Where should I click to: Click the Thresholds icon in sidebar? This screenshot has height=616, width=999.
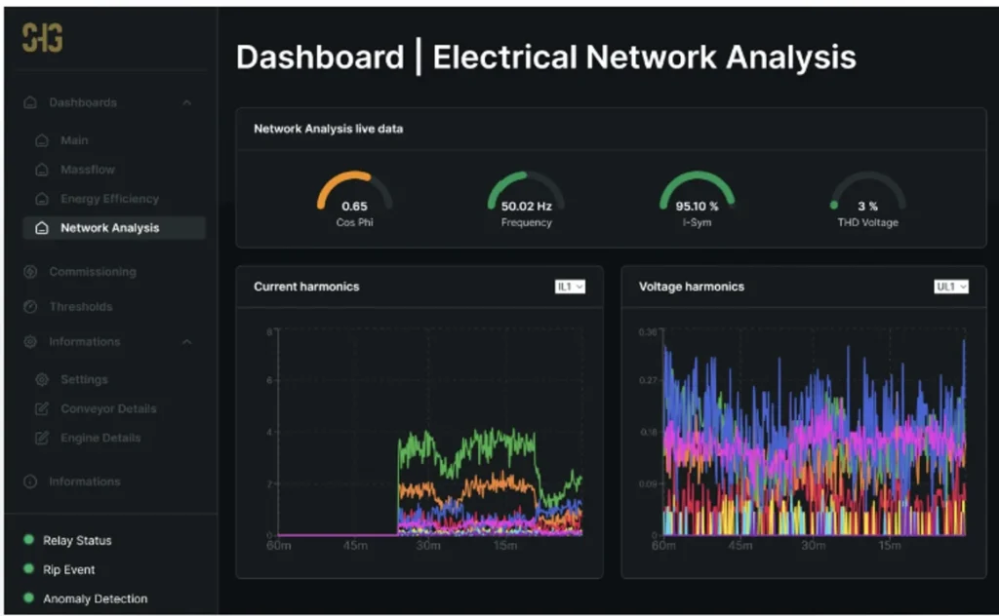pyautogui.click(x=30, y=307)
